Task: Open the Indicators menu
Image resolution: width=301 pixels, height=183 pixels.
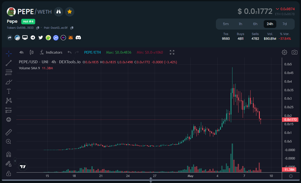Action: pyautogui.click(x=51, y=52)
